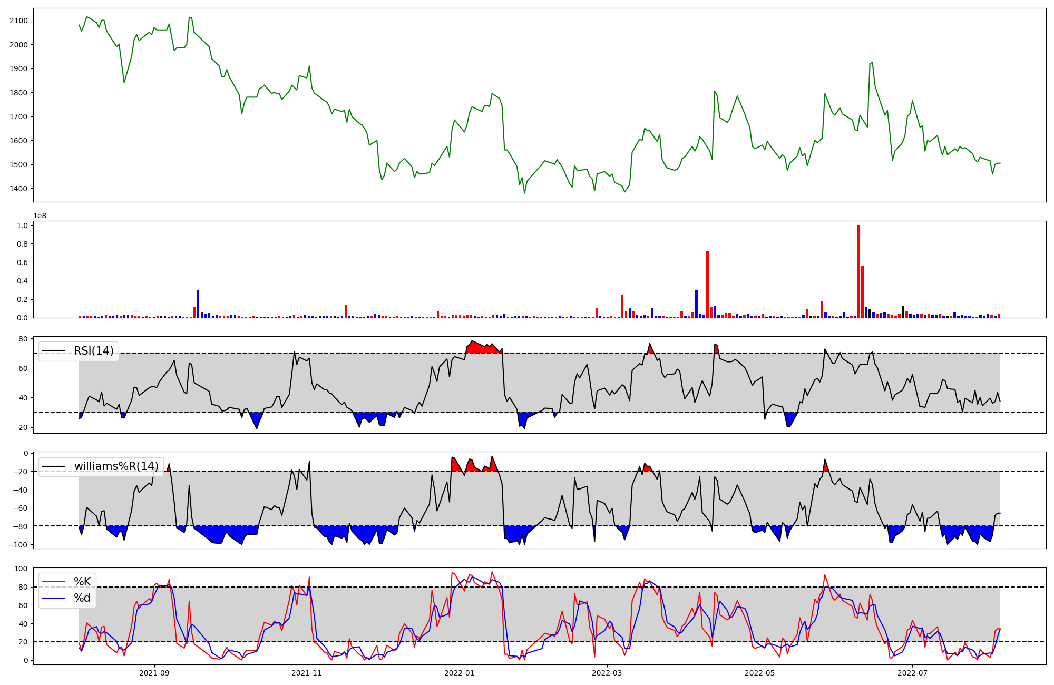Click the 2100 price axis label

pos(19,21)
